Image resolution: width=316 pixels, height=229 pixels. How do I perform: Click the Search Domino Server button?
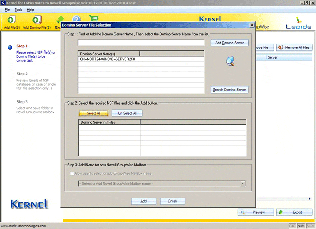229,90
